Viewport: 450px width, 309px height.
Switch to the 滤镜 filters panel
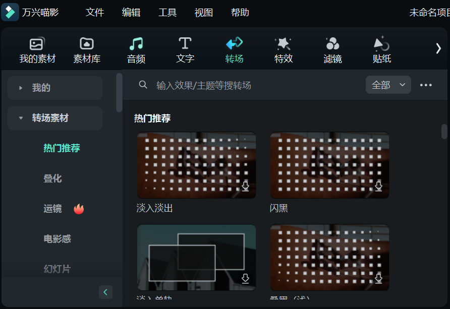(x=332, y=49)
